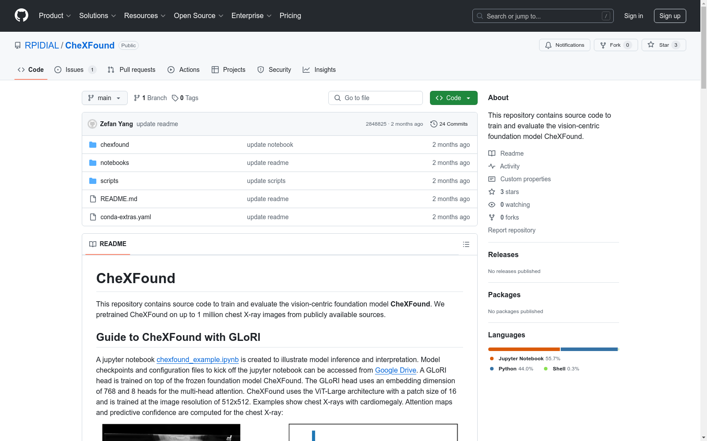The image size is (707, 441).
Task: Focus the Go to file input
Action: [x=376, y=98]
